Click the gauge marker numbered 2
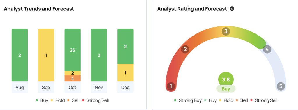Image resolution: width=298 pixels, height=110 pixels. [185, 49]
